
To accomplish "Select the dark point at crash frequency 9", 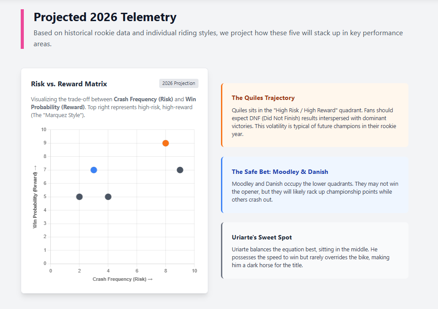I will (180, 170).
